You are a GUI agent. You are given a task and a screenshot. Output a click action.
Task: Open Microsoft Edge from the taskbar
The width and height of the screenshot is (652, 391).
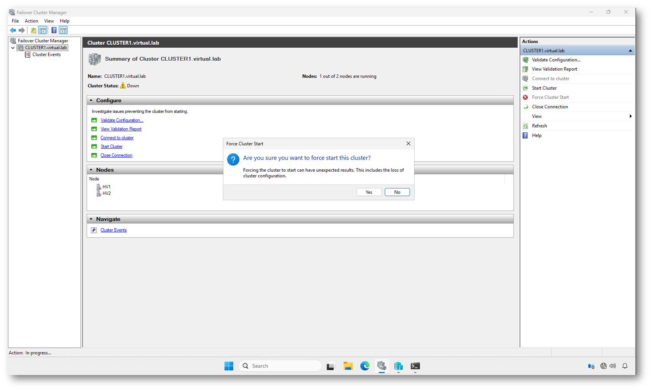tap(365, 366)
